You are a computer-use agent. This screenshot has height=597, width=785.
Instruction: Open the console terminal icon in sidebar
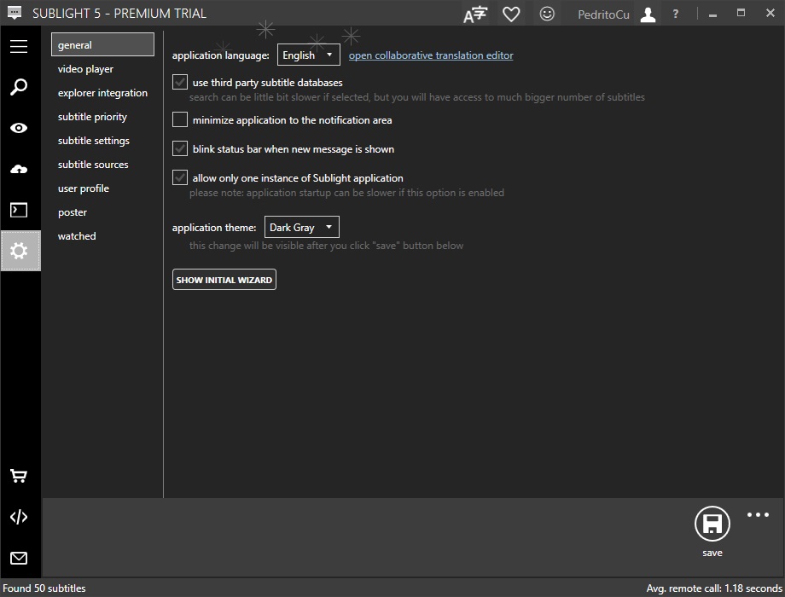point(19,210)
